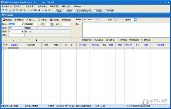The image size is (171, 109).
Task: Export the data with 导出(O)
Action: click(42, 20)
